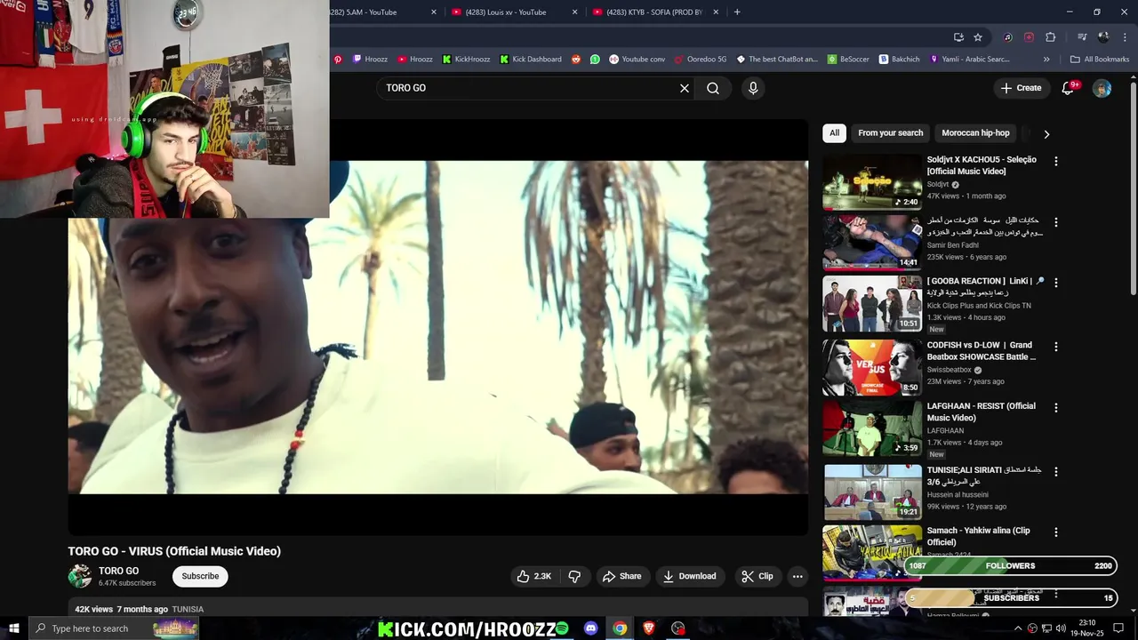
Task: Open TORO GO channel avatar
Action: pyautogui.click(x=80, y=576)
